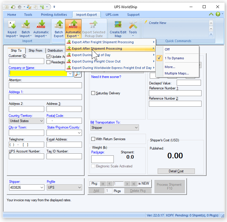Open the Country/Territory dropdown
227x222 pixels.
pos(26,121)
